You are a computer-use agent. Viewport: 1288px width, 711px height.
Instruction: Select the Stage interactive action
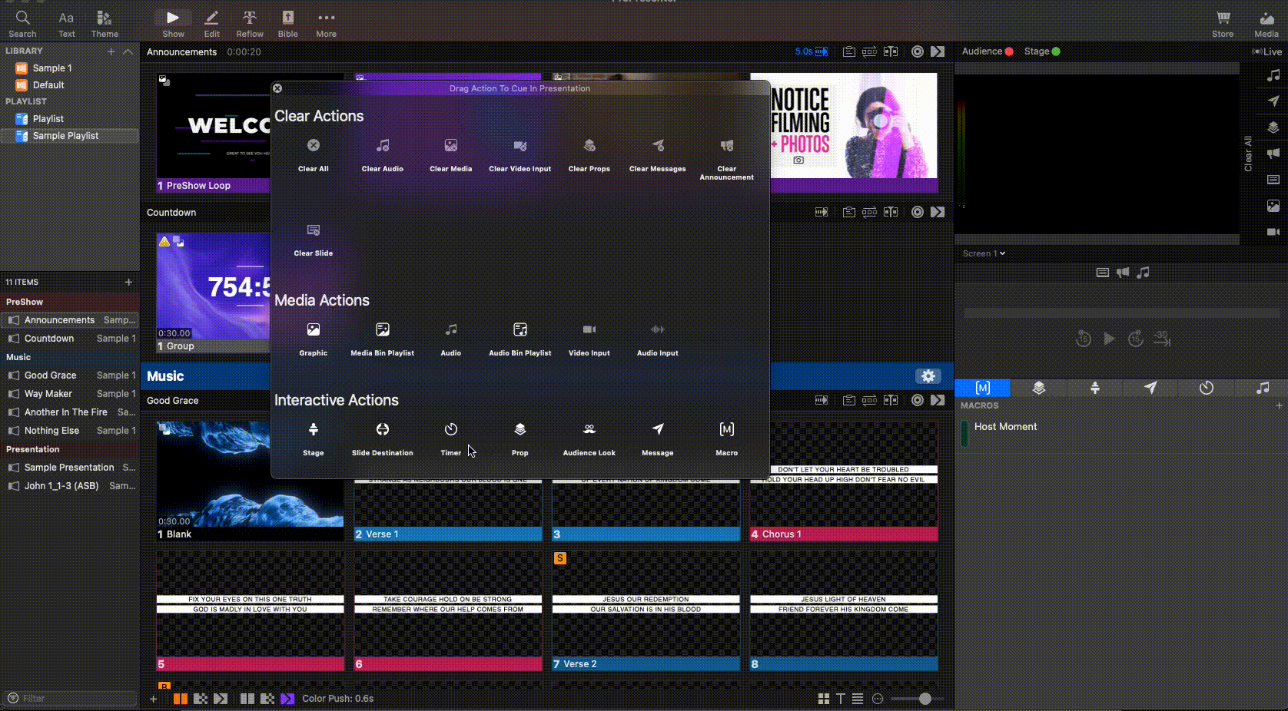pos(314,429)
